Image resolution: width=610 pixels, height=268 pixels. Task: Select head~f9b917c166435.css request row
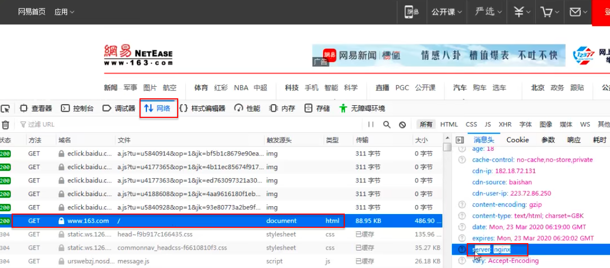[221, 234]
